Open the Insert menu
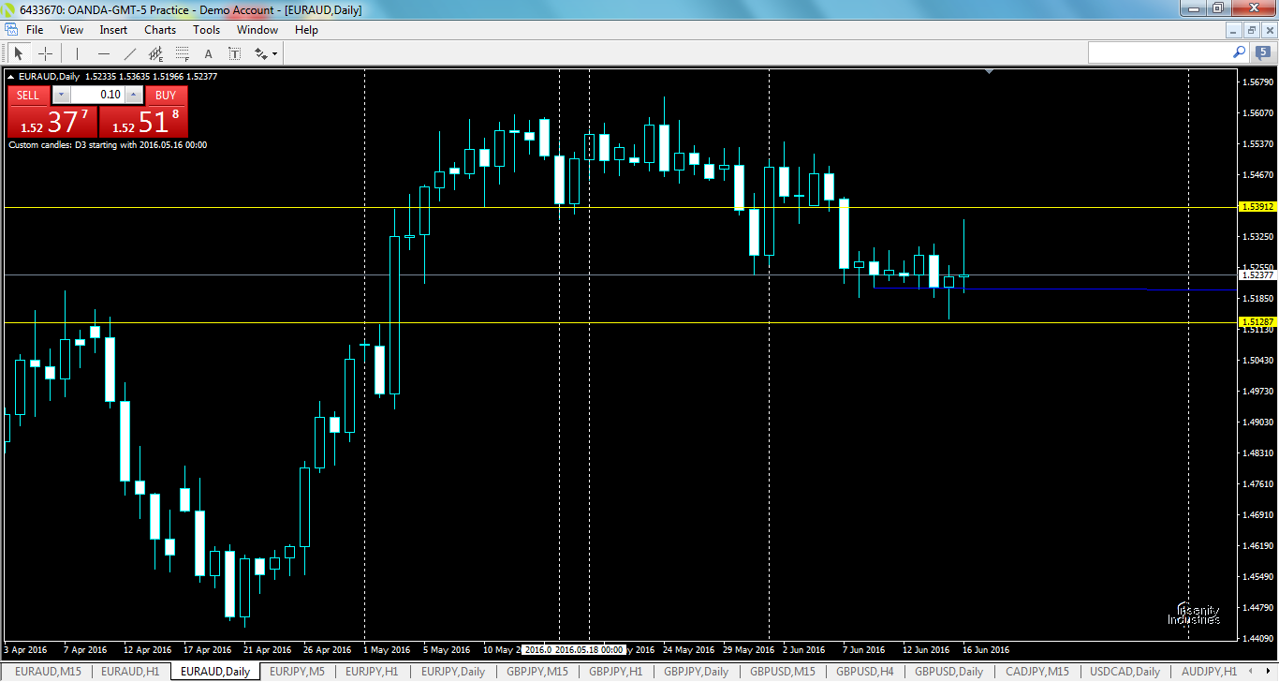The width and height of the screenshot is (1279, 682). click(112, 29)
